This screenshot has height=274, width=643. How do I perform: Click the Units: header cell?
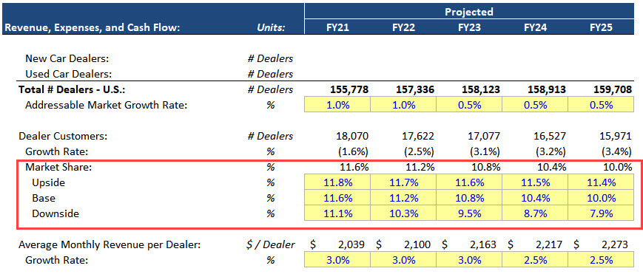[x=271, y=28]
